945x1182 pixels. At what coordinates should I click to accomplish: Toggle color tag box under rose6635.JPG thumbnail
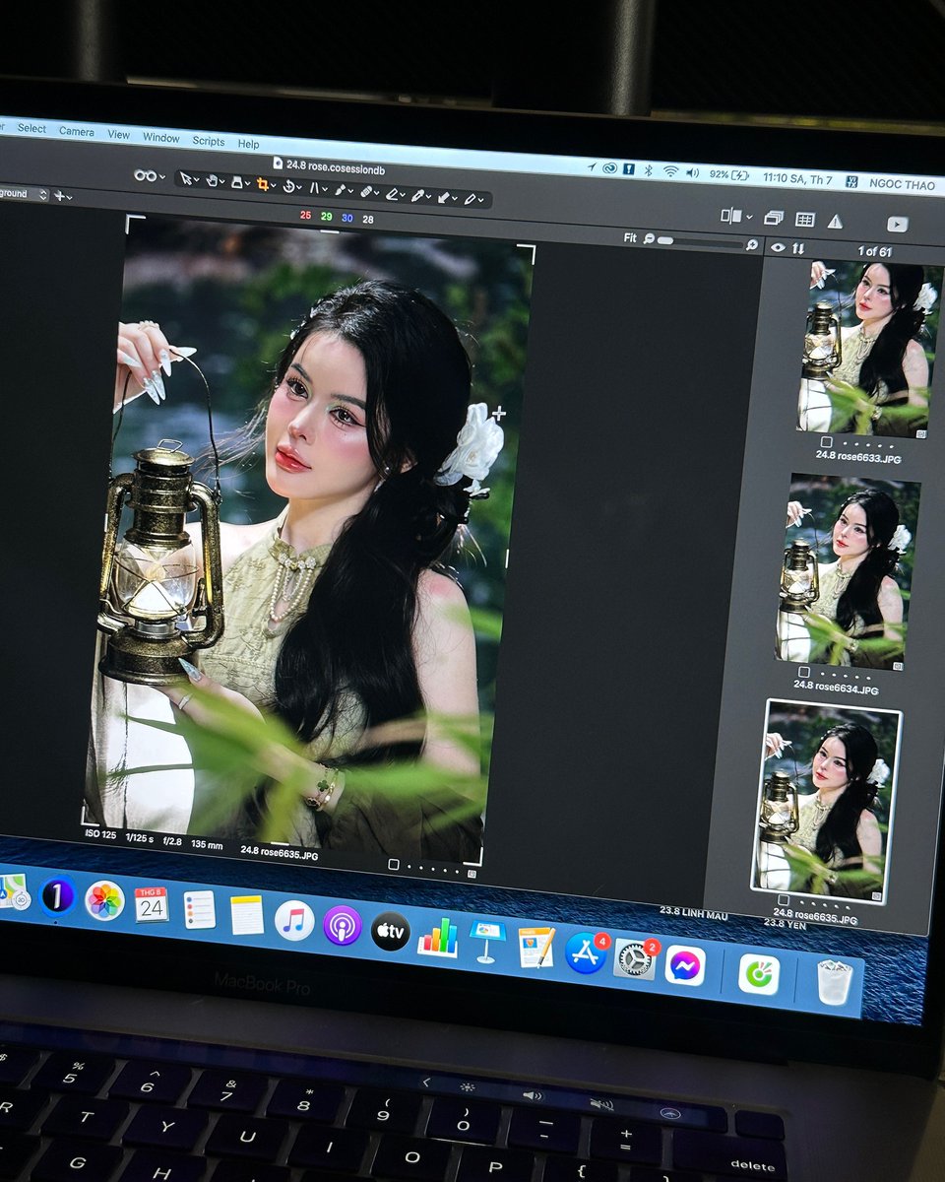coord(784,900)
